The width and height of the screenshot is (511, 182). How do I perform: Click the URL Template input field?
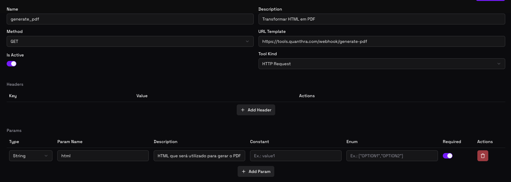381,41
